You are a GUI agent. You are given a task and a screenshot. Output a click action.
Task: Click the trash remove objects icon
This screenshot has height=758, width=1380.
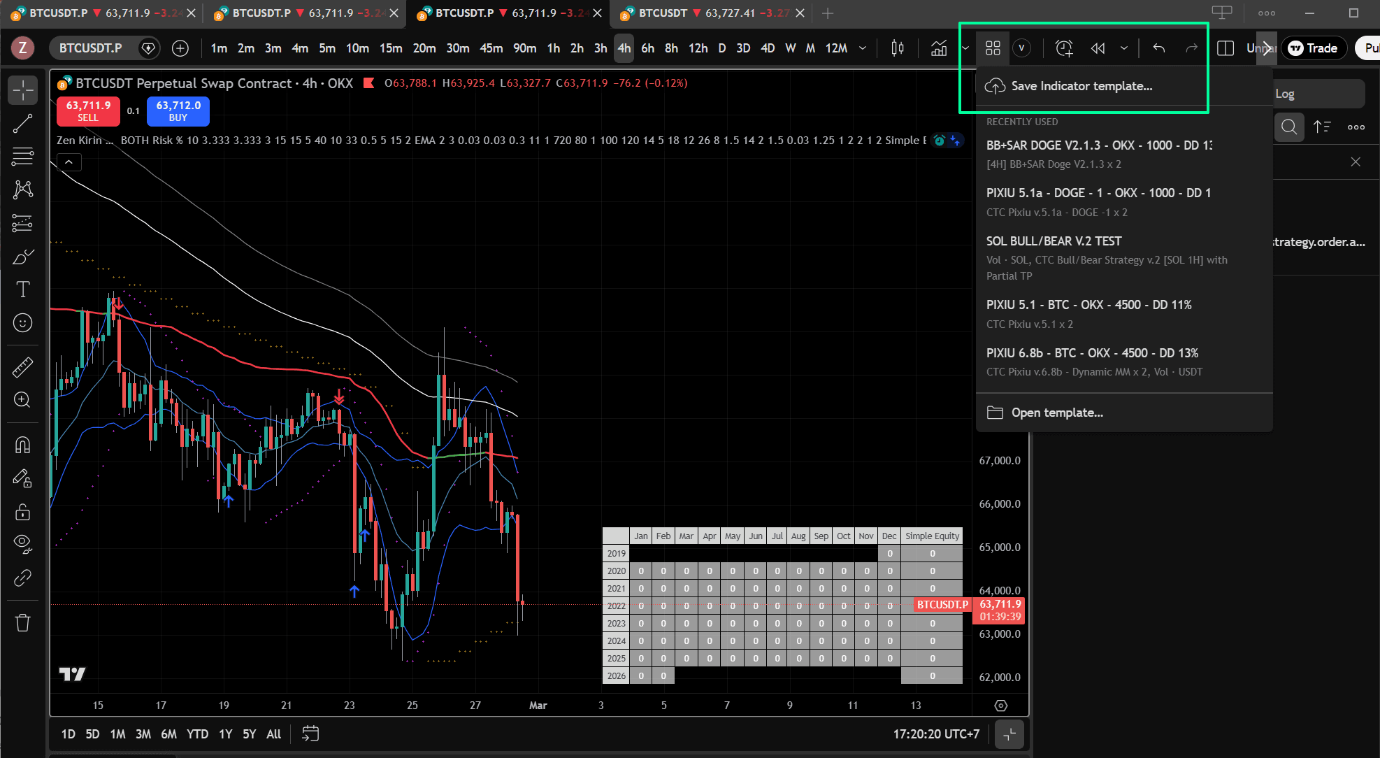pos(22,622)
